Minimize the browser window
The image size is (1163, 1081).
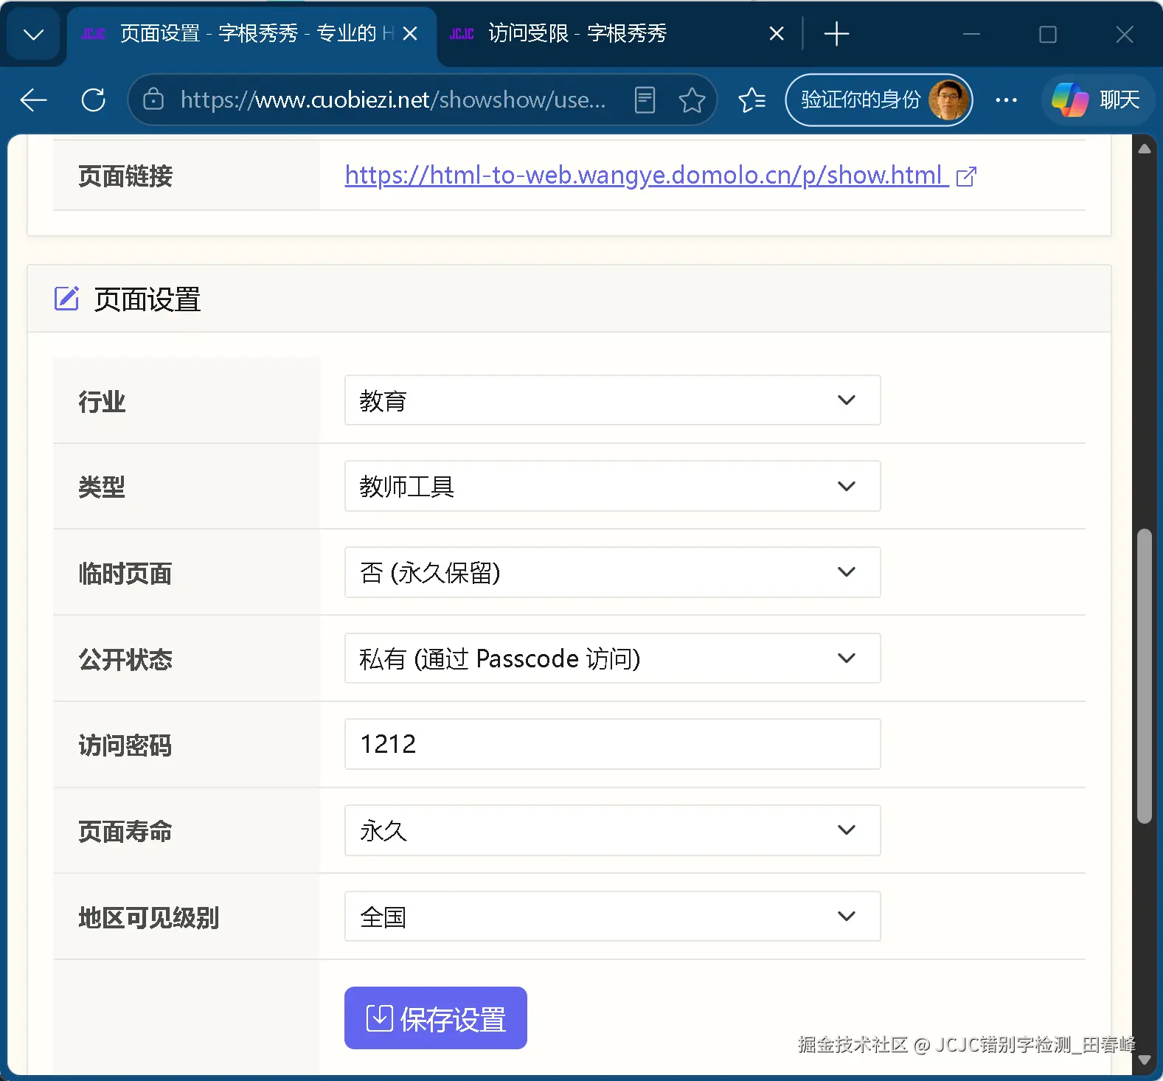pos(971,34)
